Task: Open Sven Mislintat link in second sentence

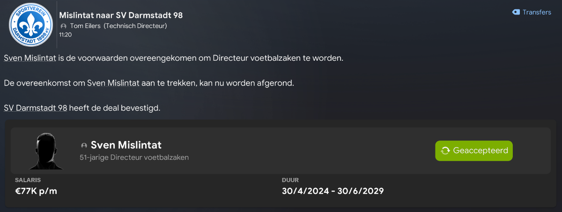Action: [113, 84]
